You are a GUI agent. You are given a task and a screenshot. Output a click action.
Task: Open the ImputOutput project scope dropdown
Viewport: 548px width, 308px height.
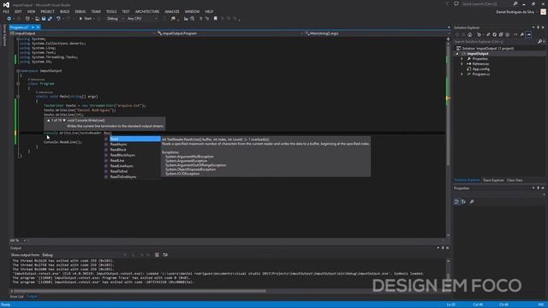[x=82, y=33]
